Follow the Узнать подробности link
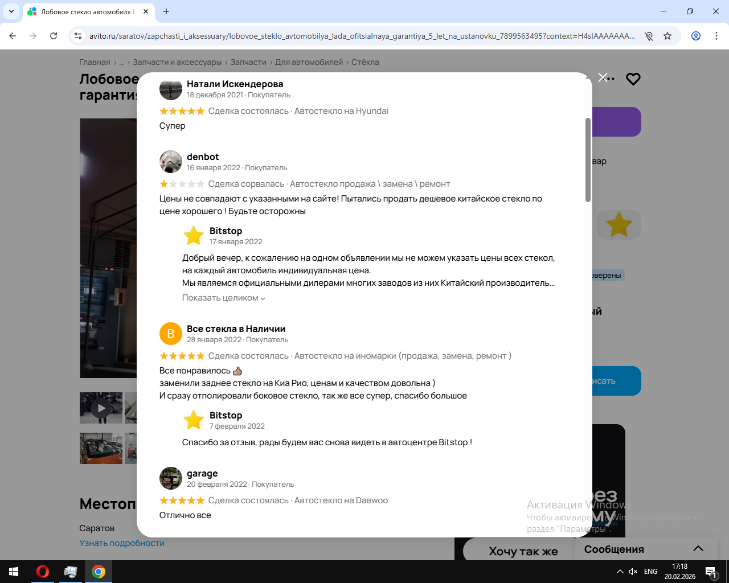This screenshot has height=583, width=729. (122, 543)
